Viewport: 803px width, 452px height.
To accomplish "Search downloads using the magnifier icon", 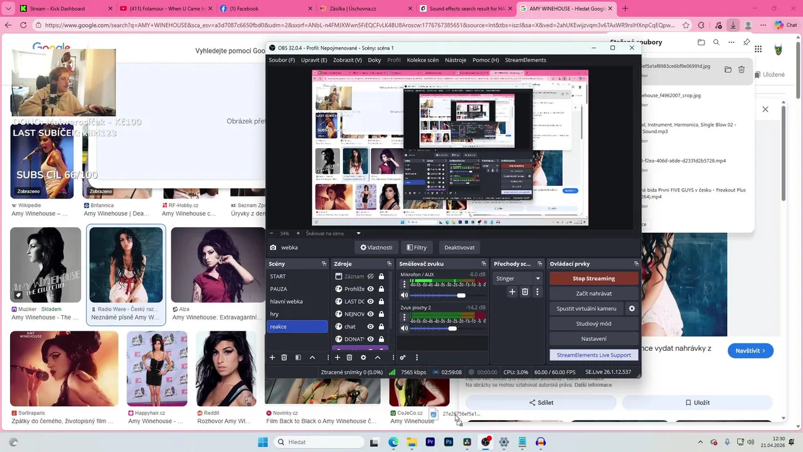I will click(716, 43).
